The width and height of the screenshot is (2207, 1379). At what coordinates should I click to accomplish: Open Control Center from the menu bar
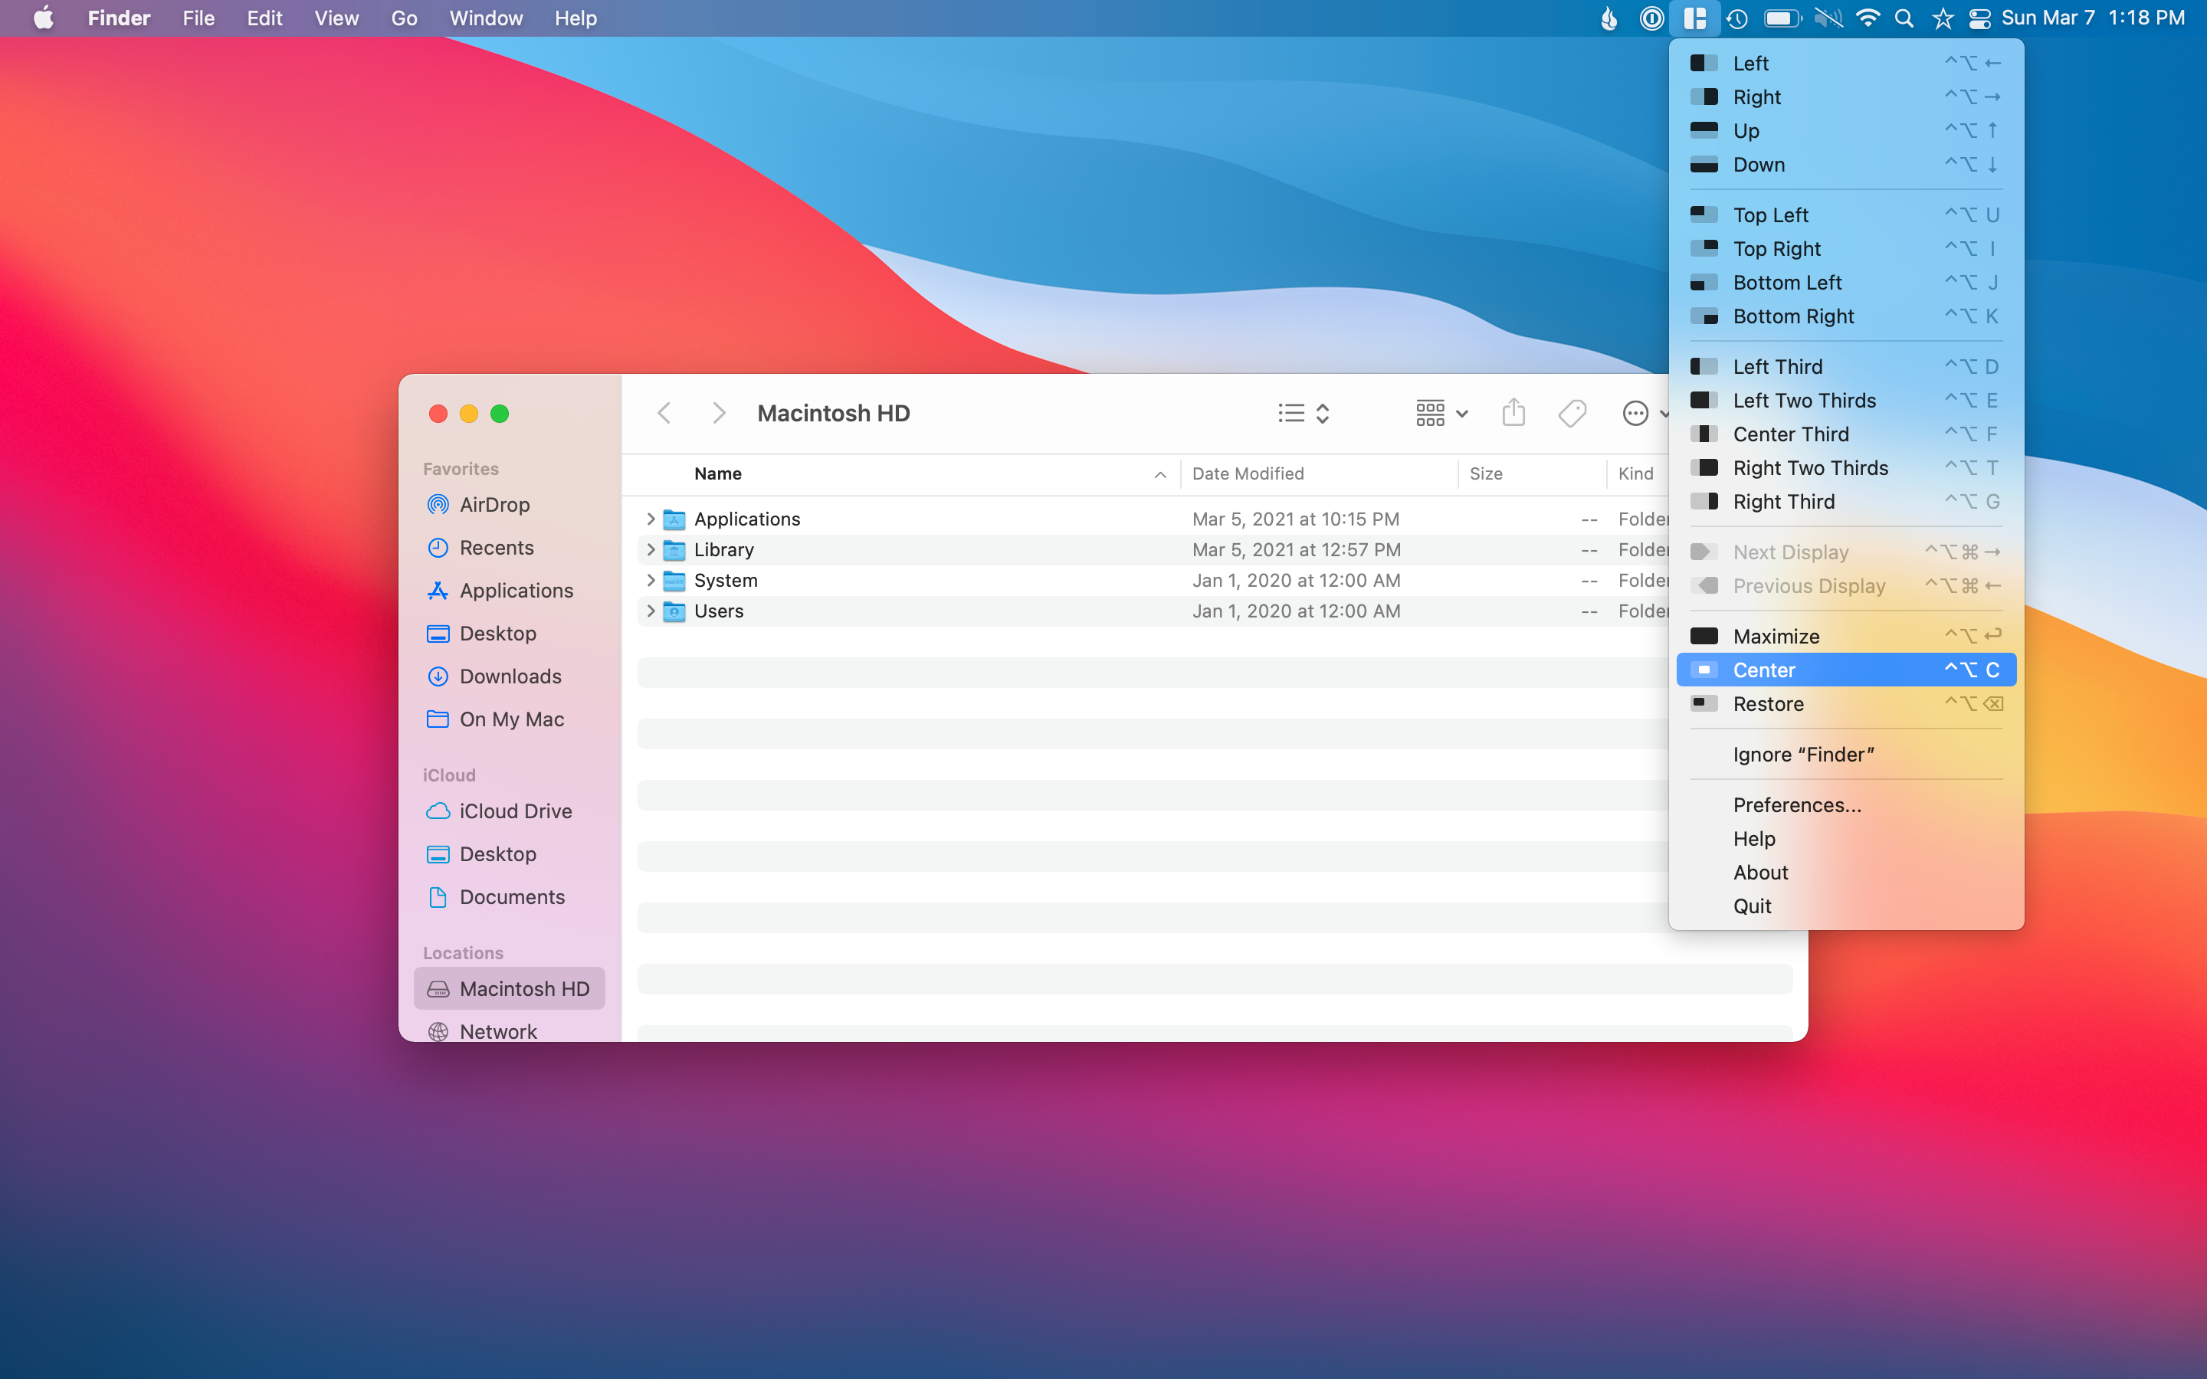coord(1979,18)
